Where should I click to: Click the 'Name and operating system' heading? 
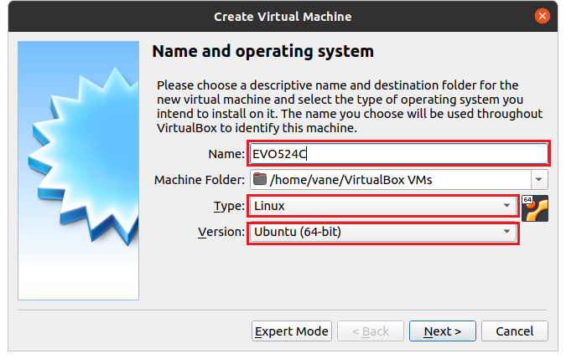(x=262, y=51)
